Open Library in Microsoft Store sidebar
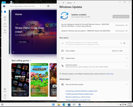The image size is (133, 107). click(x=5, y=90)
